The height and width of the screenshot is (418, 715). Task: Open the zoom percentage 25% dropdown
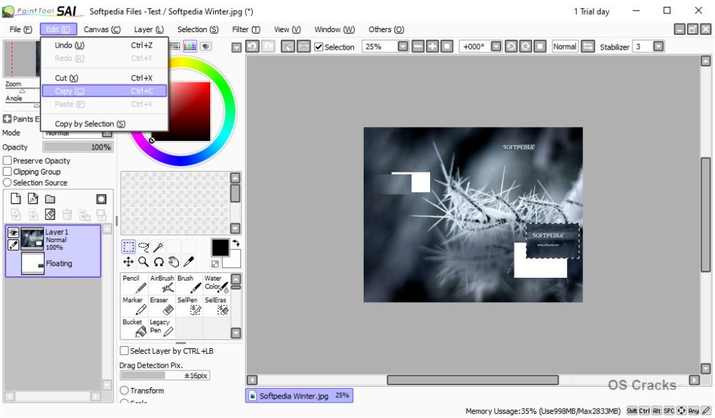403,47
